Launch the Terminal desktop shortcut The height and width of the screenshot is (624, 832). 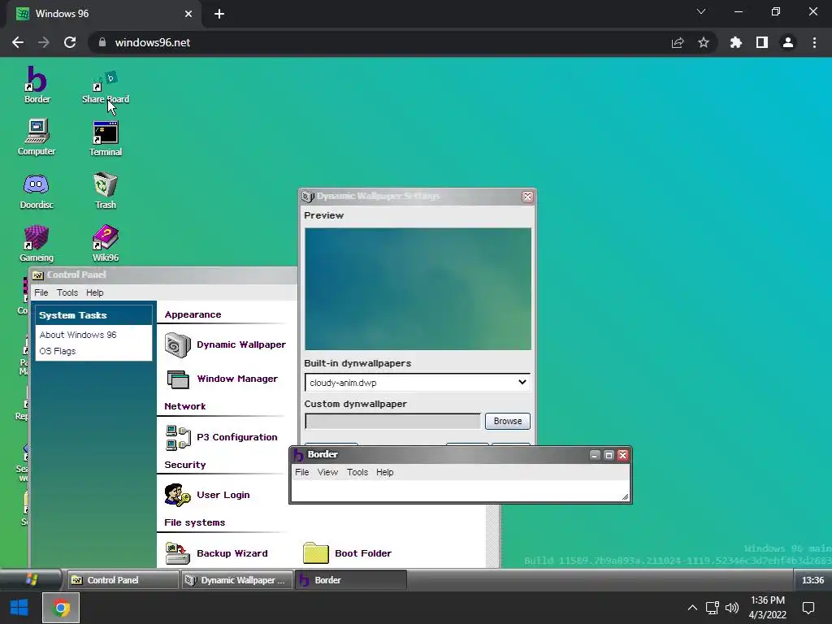(105, 138)
